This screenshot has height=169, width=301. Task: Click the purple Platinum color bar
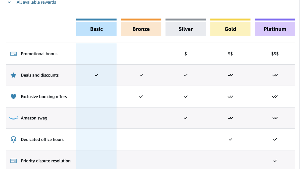coord(275,20)
